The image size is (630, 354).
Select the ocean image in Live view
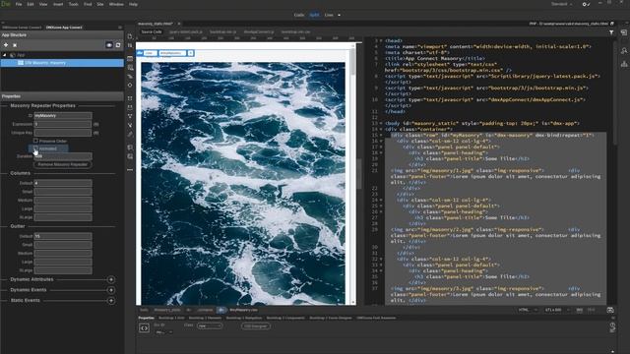coord(243,183)
